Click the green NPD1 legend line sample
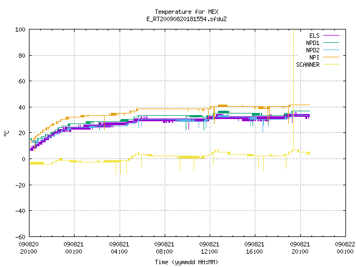The width and height of the screenshot is (356, 267). (331, 42)
